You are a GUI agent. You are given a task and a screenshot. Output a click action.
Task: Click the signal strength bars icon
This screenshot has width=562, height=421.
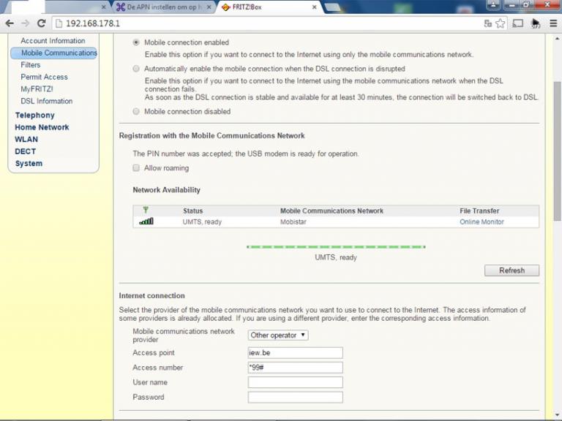point(146,221)
